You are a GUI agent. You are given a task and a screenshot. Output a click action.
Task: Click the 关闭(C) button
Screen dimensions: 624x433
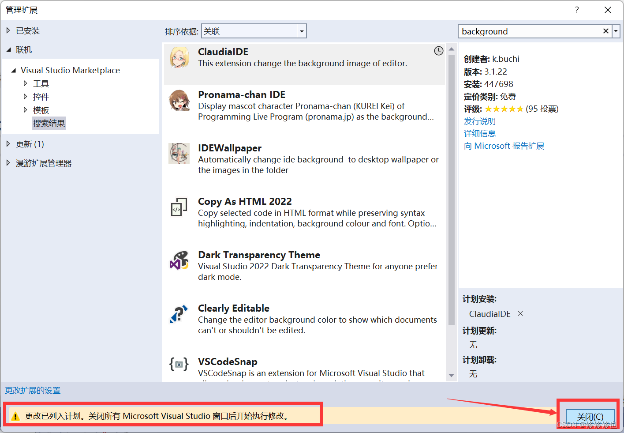[x=590, y=417]
